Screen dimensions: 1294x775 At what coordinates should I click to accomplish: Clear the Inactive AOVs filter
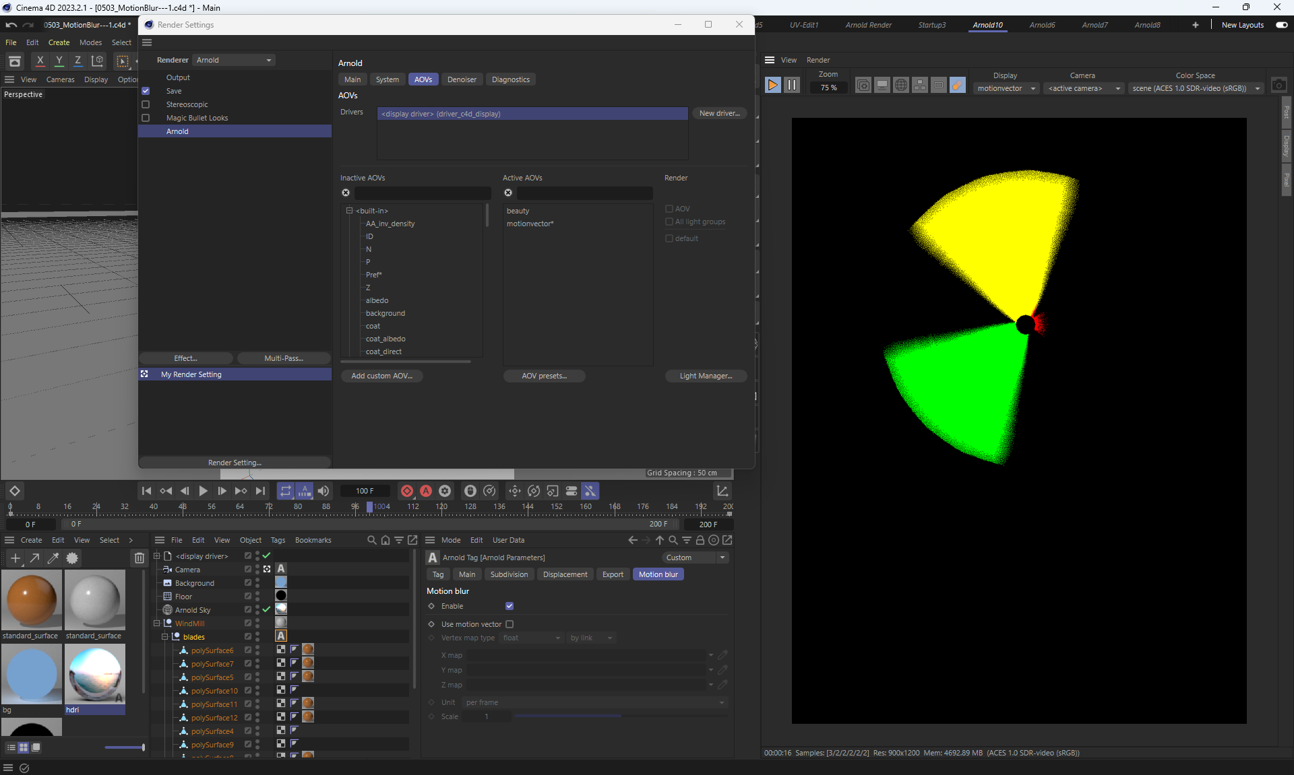click(346, 193)
